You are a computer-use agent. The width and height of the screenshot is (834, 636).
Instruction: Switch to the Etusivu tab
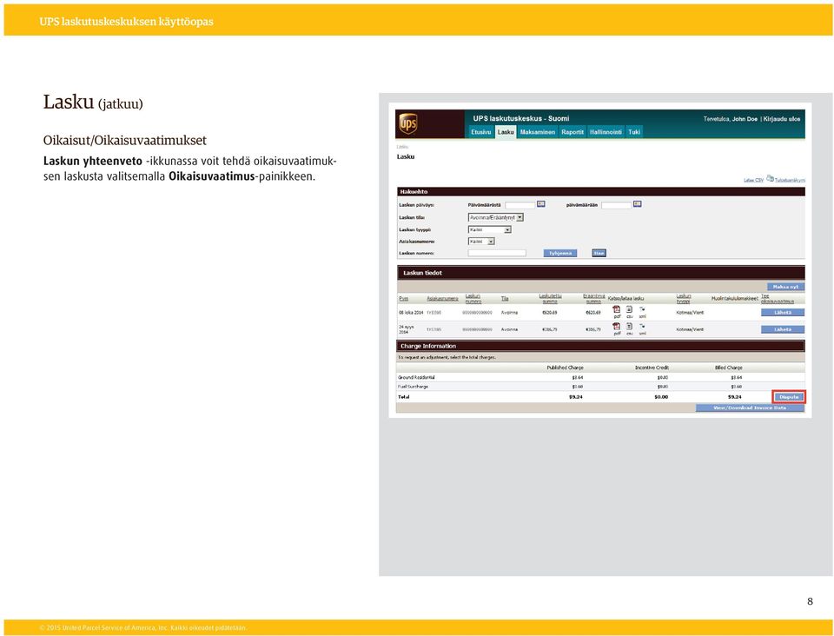click(480, 132)
